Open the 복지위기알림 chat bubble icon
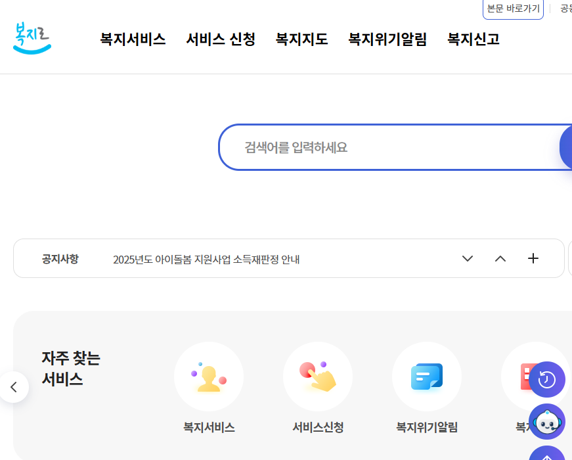The height and width of the screenshot is (460, 572). 427,377
